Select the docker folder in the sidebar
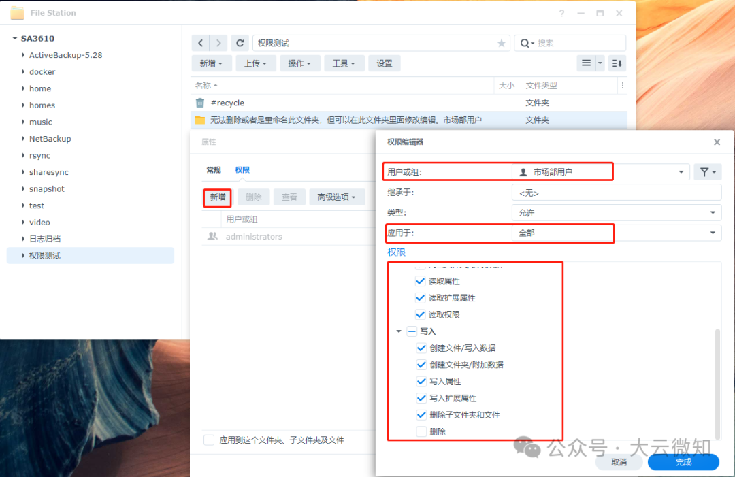735x477 pixels. tap(41, 71)
